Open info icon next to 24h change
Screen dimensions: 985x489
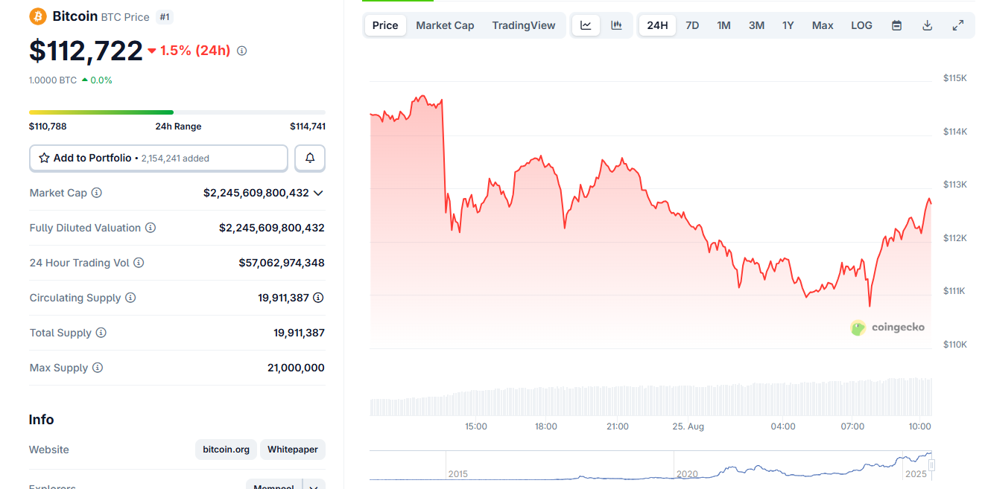241,51
